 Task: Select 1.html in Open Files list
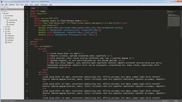12,9
